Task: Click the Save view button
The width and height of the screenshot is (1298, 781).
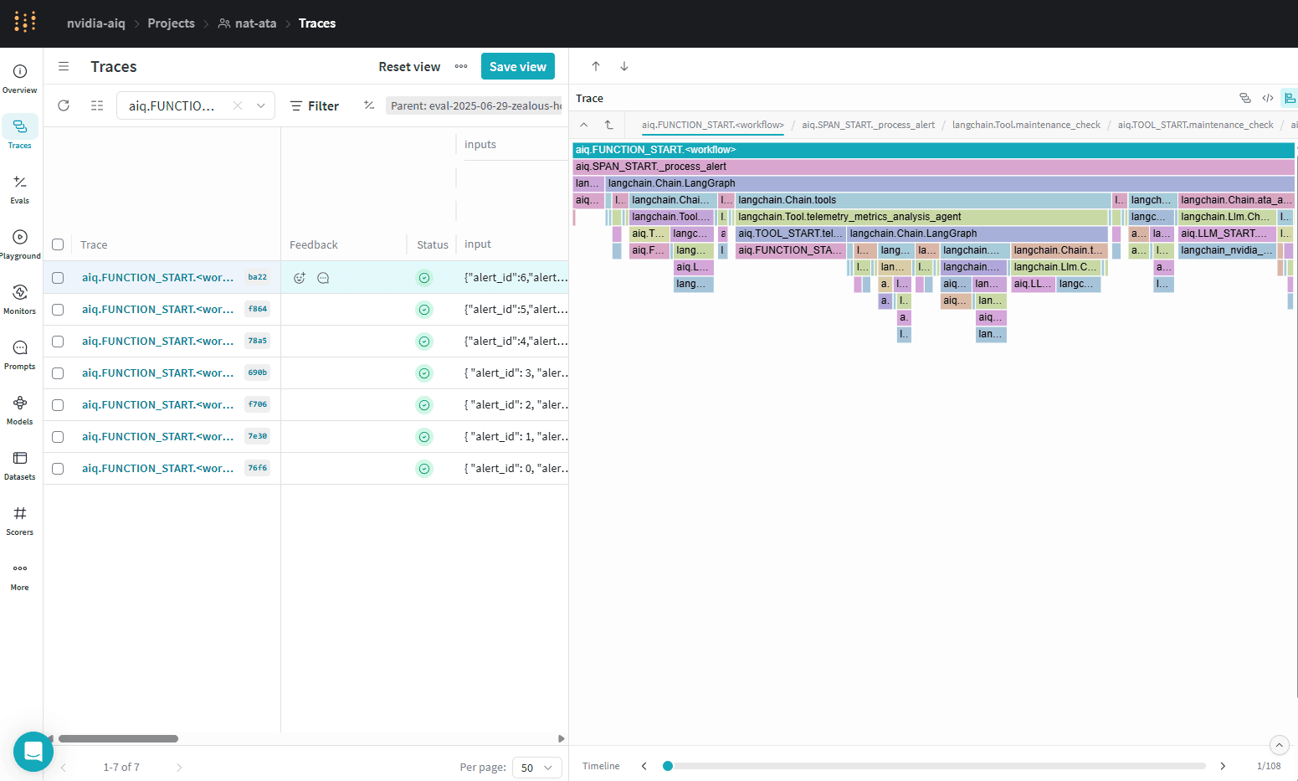Action: pos(518,66)
